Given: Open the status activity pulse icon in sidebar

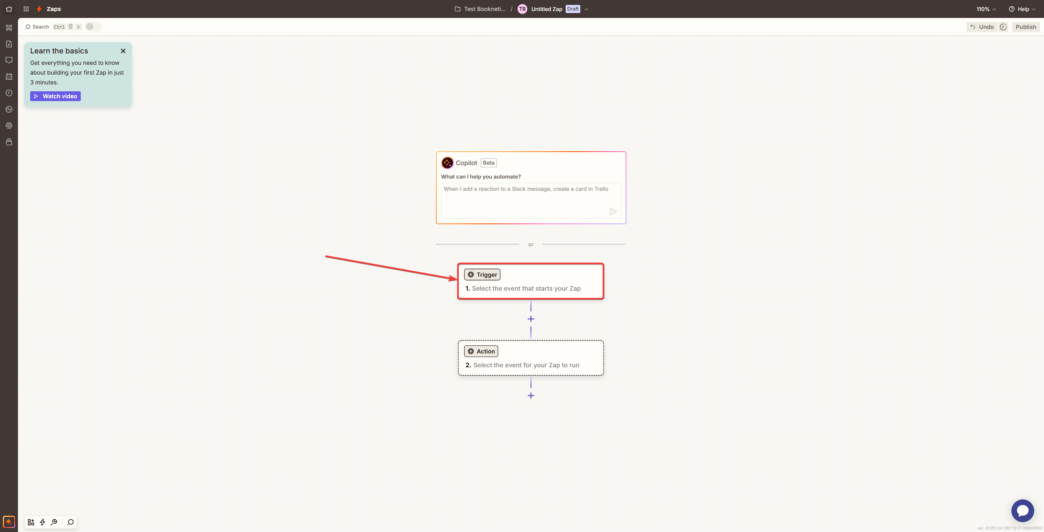Looking at the screenshot, I should (9, 109).
